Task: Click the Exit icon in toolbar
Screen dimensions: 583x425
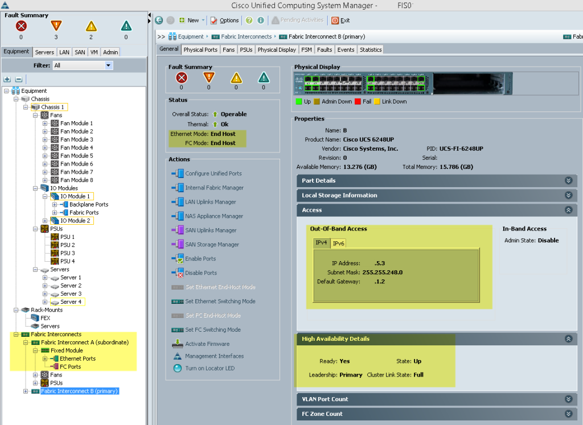Action: coord(335,20)
